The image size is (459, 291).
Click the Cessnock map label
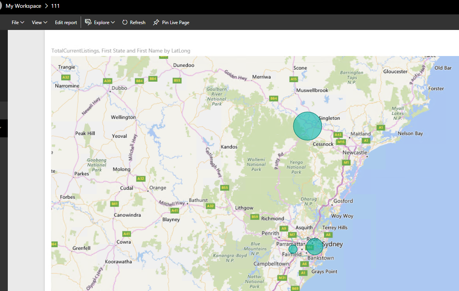click(323, 144)
